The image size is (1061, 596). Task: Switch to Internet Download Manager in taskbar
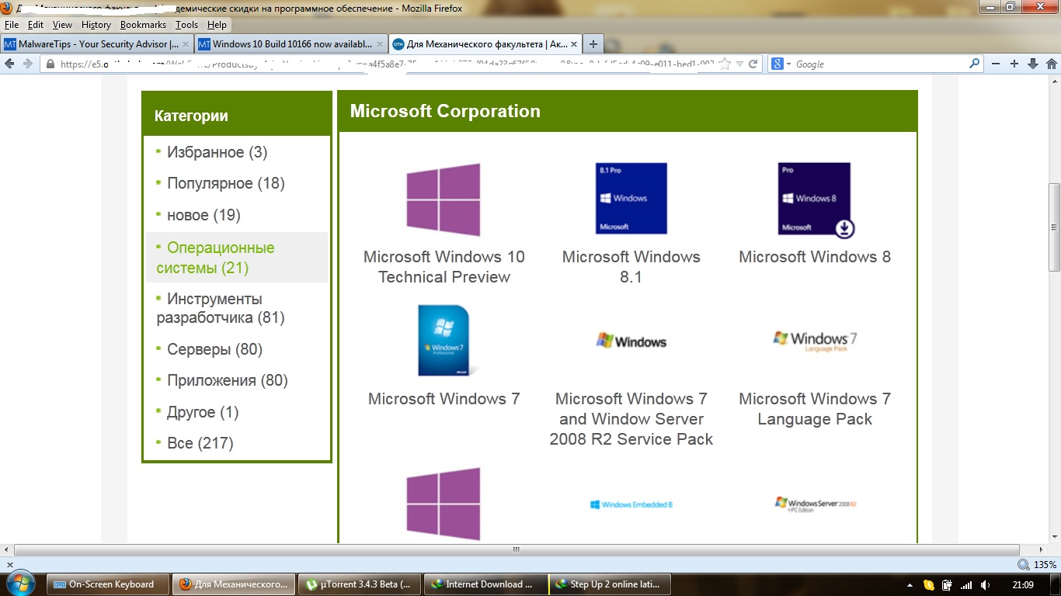[x=485, y=584]
